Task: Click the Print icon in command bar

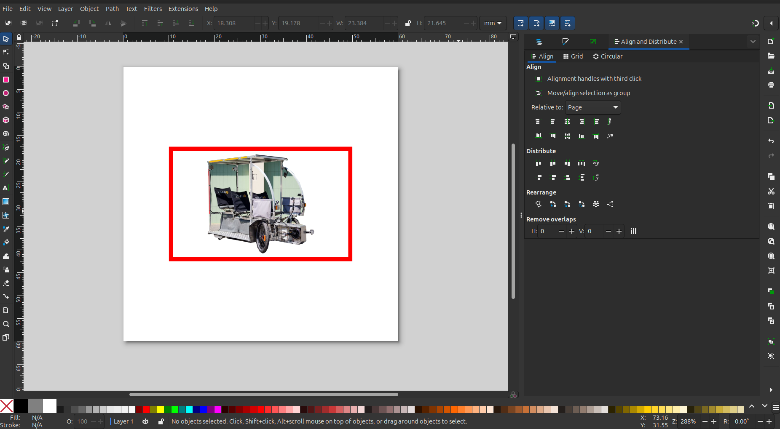Action: (771, 85)
